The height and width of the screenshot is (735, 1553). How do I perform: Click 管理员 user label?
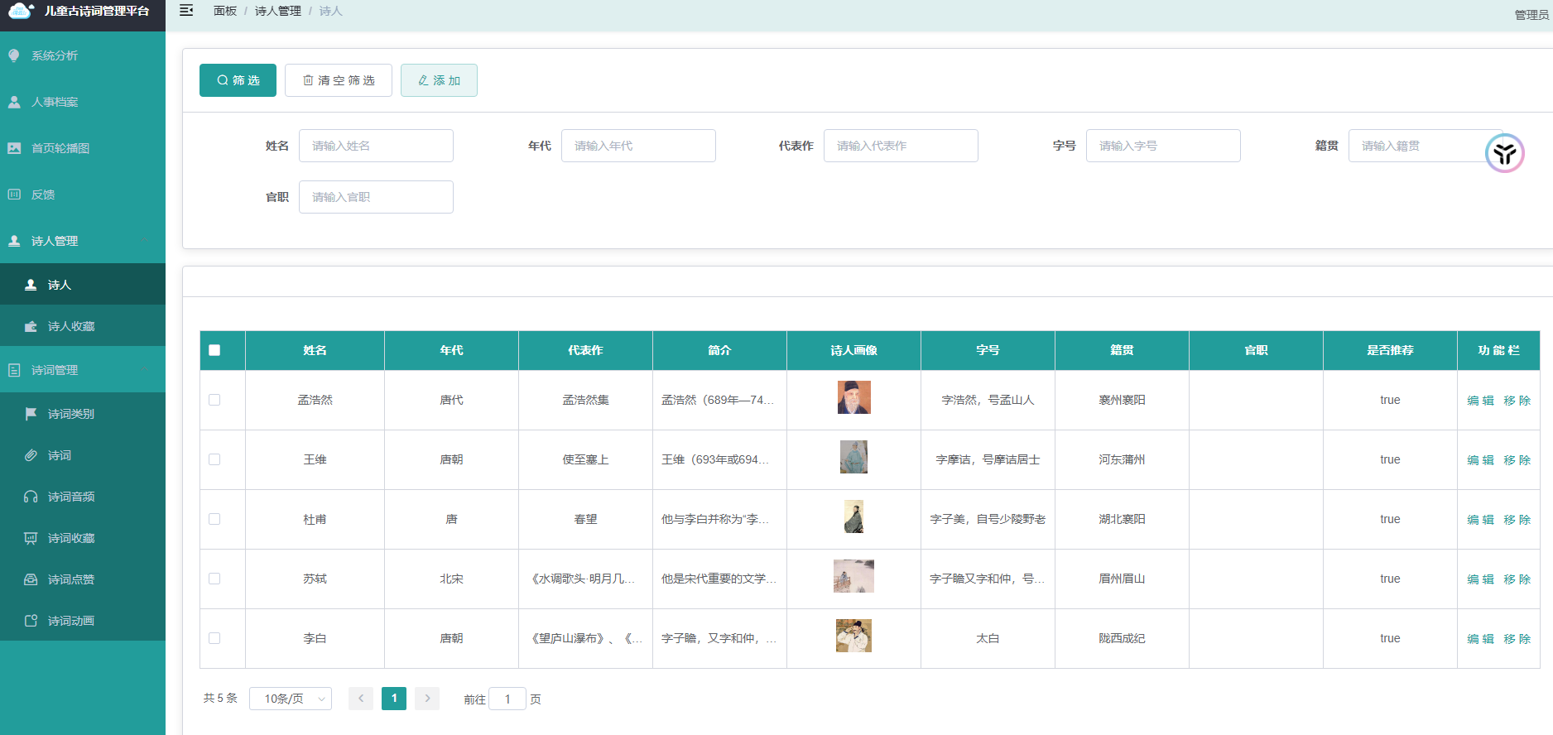(x=1531, y=15)
